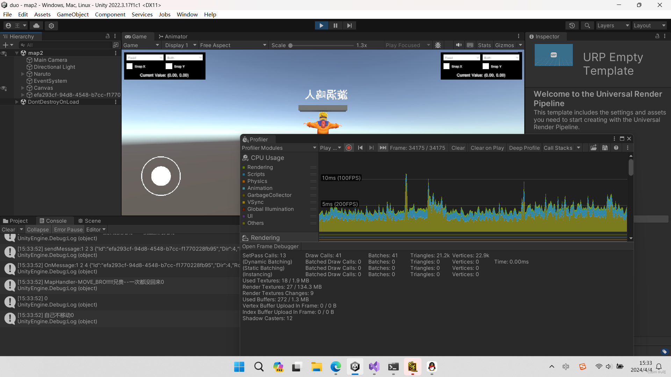The height and width of the screenshot is (377, 671).
Task: Open the Window menu
Action: click(x=187, y=14)
